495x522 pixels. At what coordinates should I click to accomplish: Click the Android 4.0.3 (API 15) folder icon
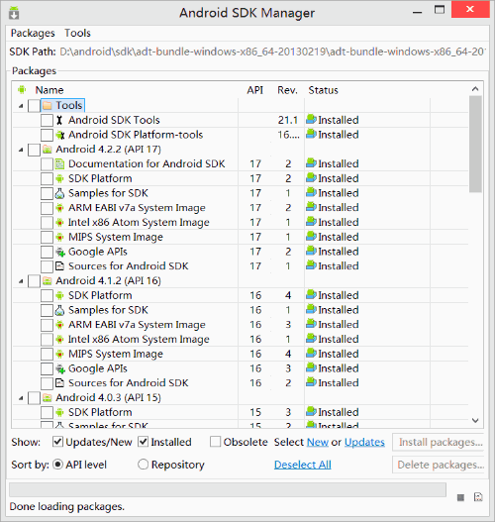(48, 398)
